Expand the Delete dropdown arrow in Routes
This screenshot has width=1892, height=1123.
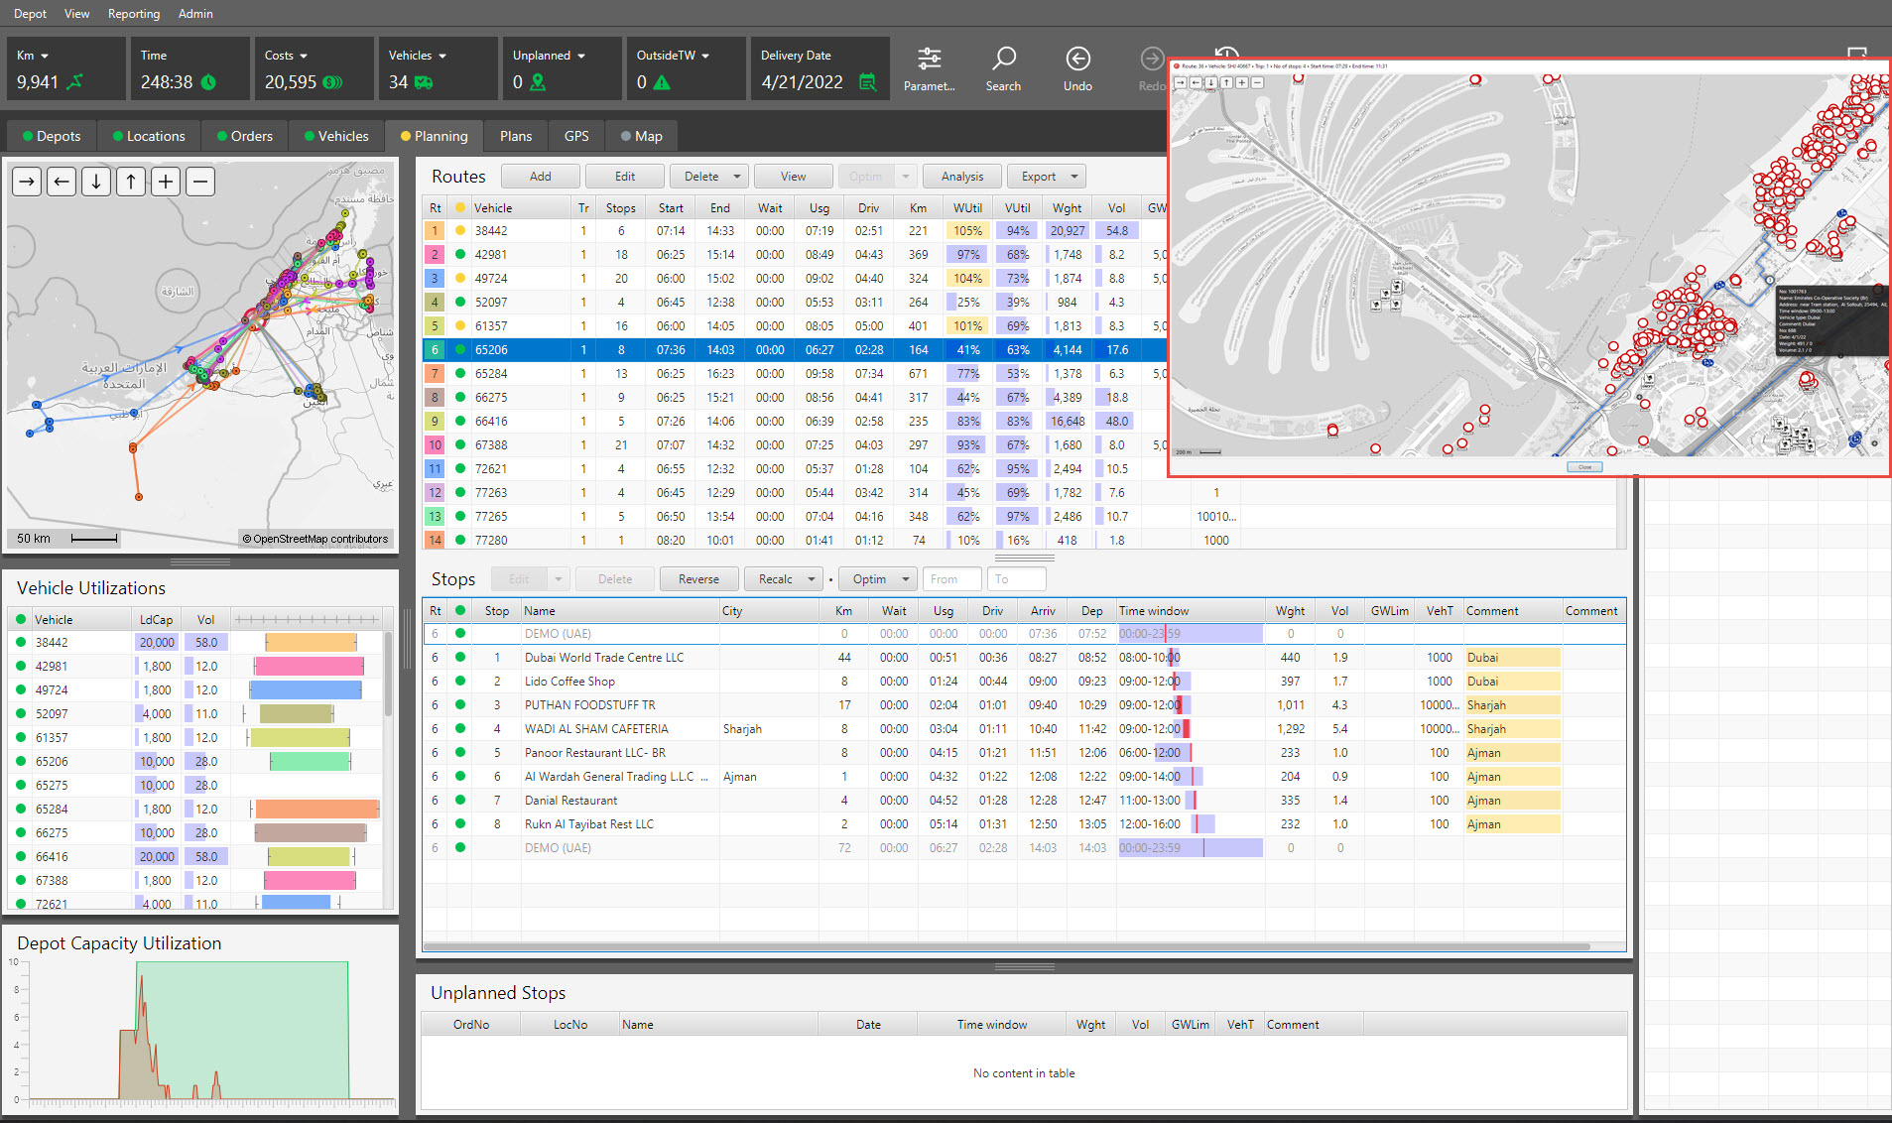(x=736, y=177)
